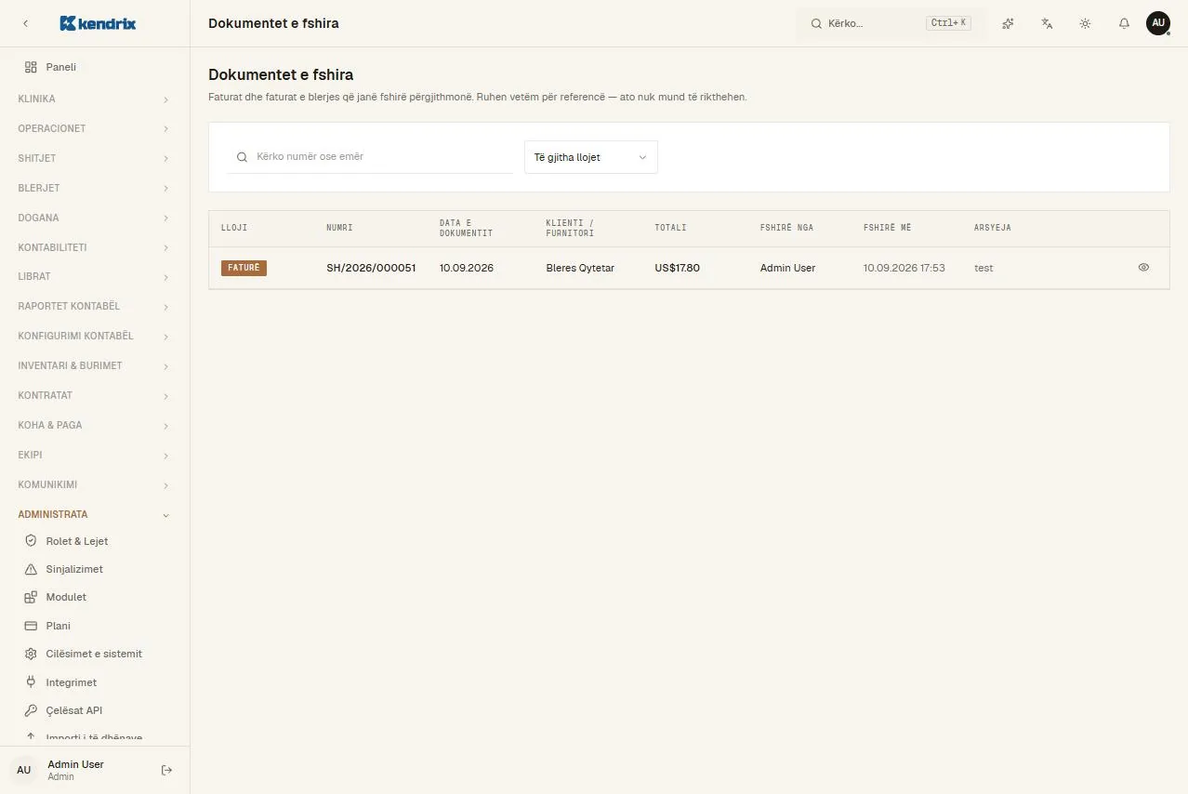This screenshot has height=794, width=1188.
Task: Click client name Bleres Qytetar
Action: [x=580, y=268]
